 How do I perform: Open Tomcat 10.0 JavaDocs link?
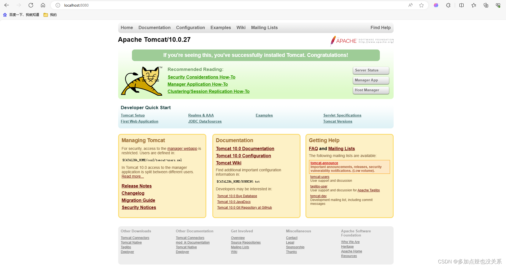[x=234, y=202]
